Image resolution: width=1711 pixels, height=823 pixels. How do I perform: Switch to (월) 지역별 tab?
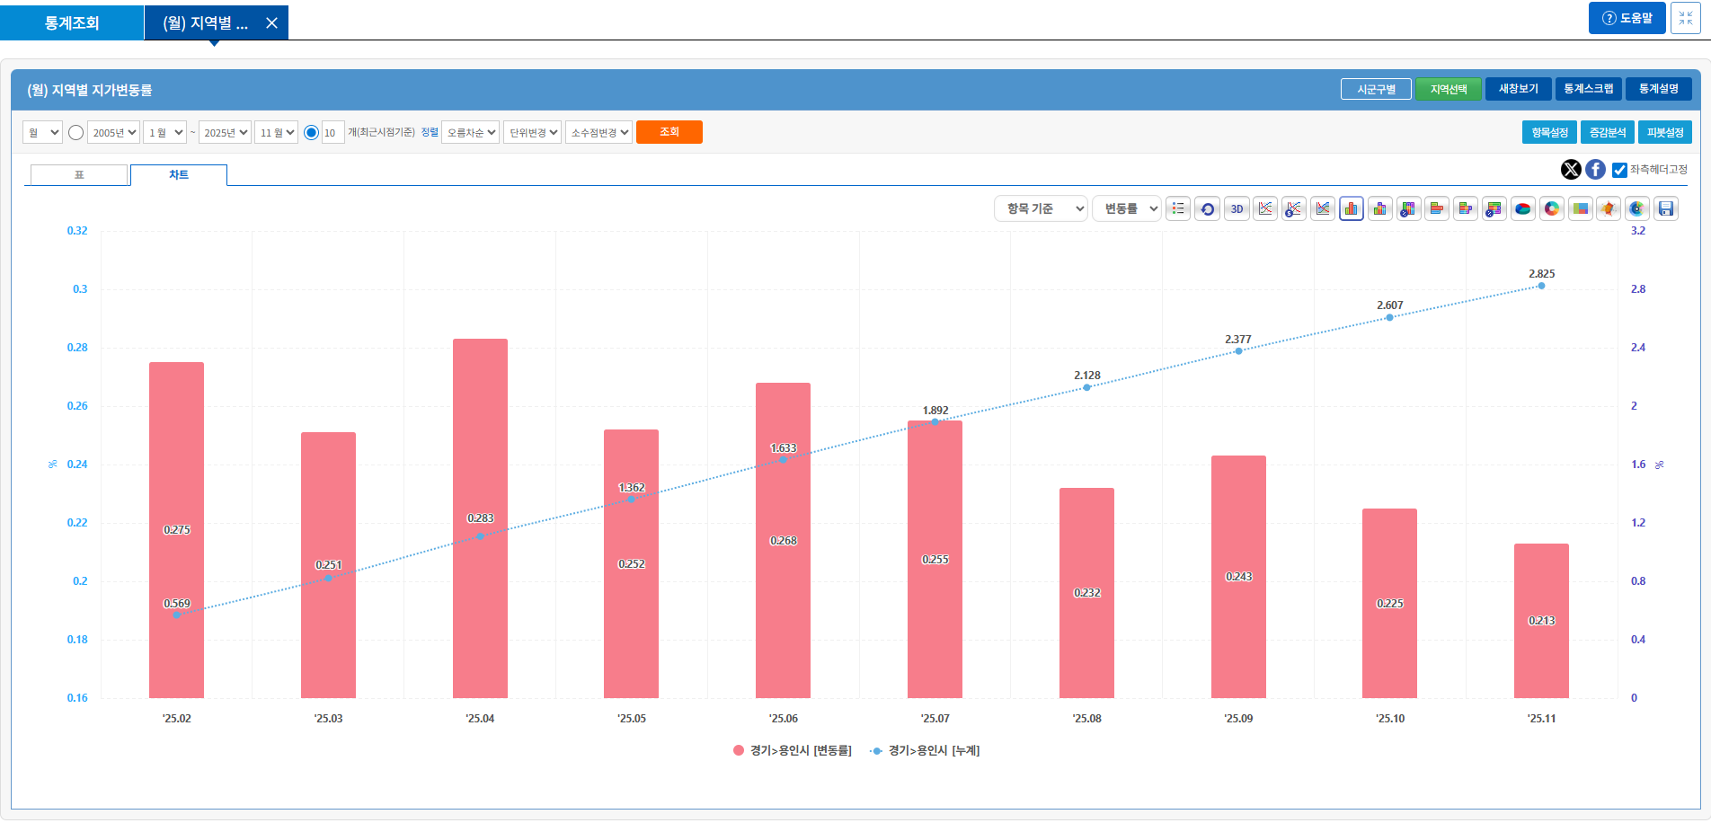pyautogui.click(x=205, y=22)
